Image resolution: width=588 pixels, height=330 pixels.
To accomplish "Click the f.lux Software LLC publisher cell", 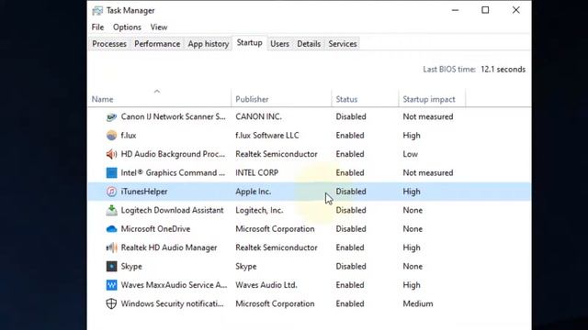I will point(267,136).
